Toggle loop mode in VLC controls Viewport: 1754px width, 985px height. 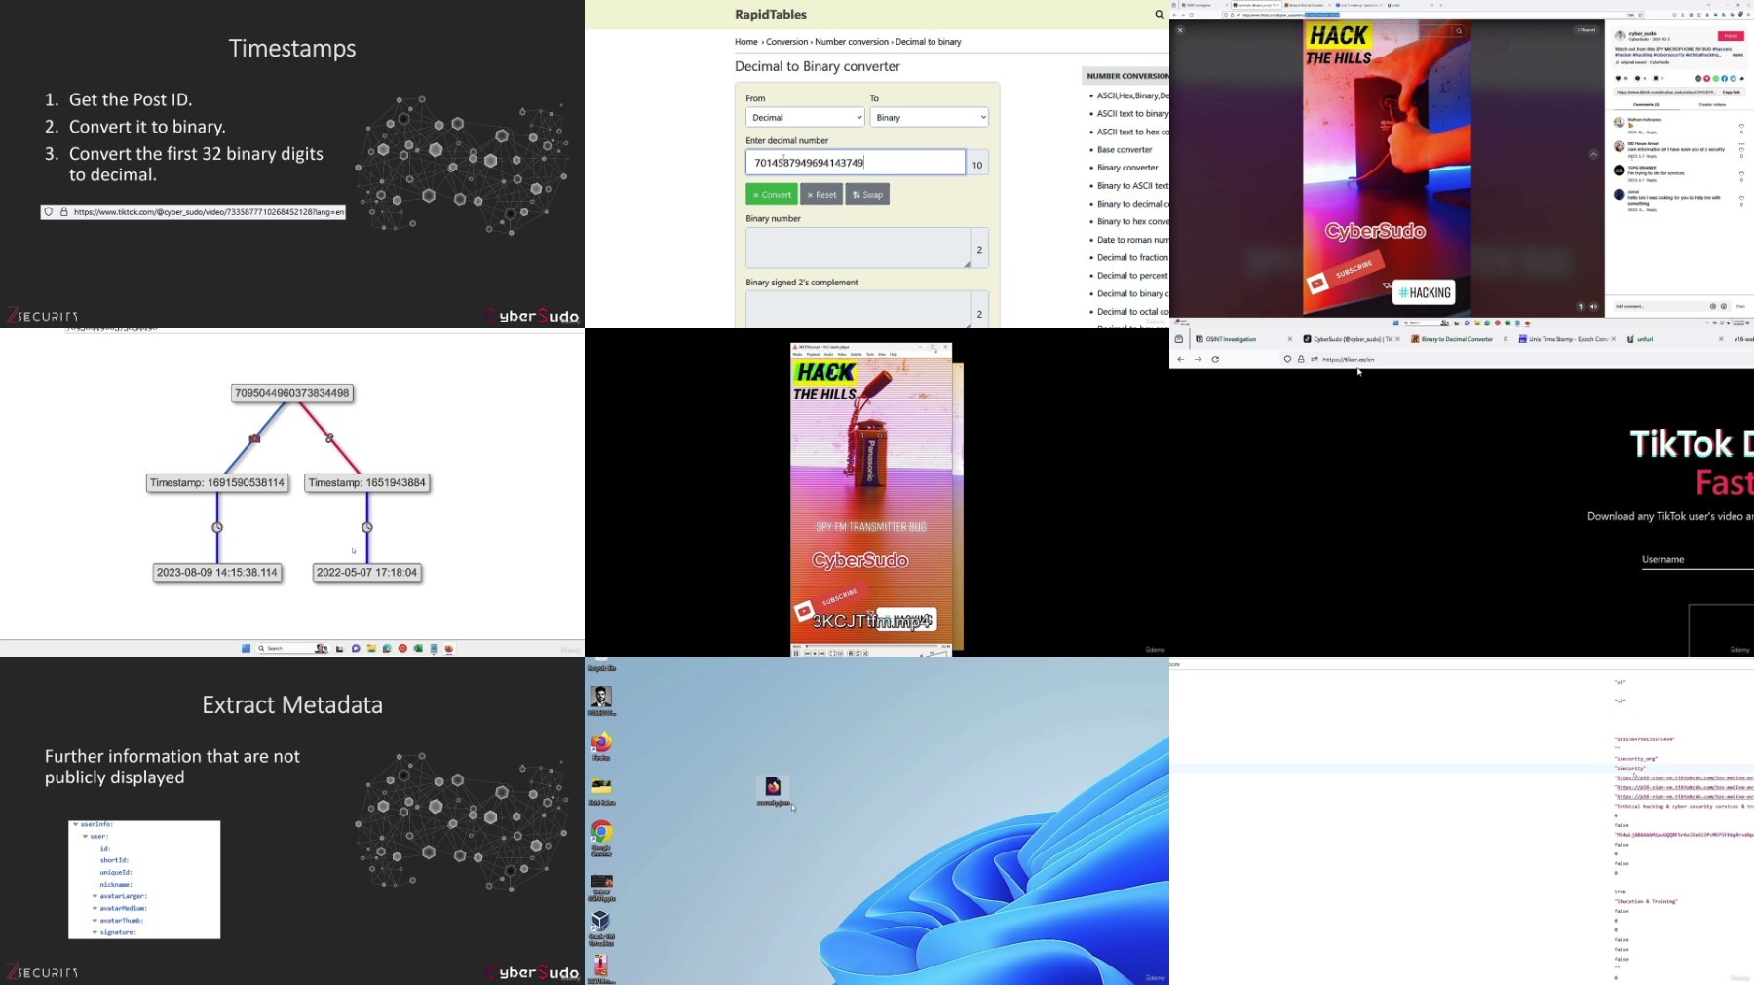[x=858, y=653]
